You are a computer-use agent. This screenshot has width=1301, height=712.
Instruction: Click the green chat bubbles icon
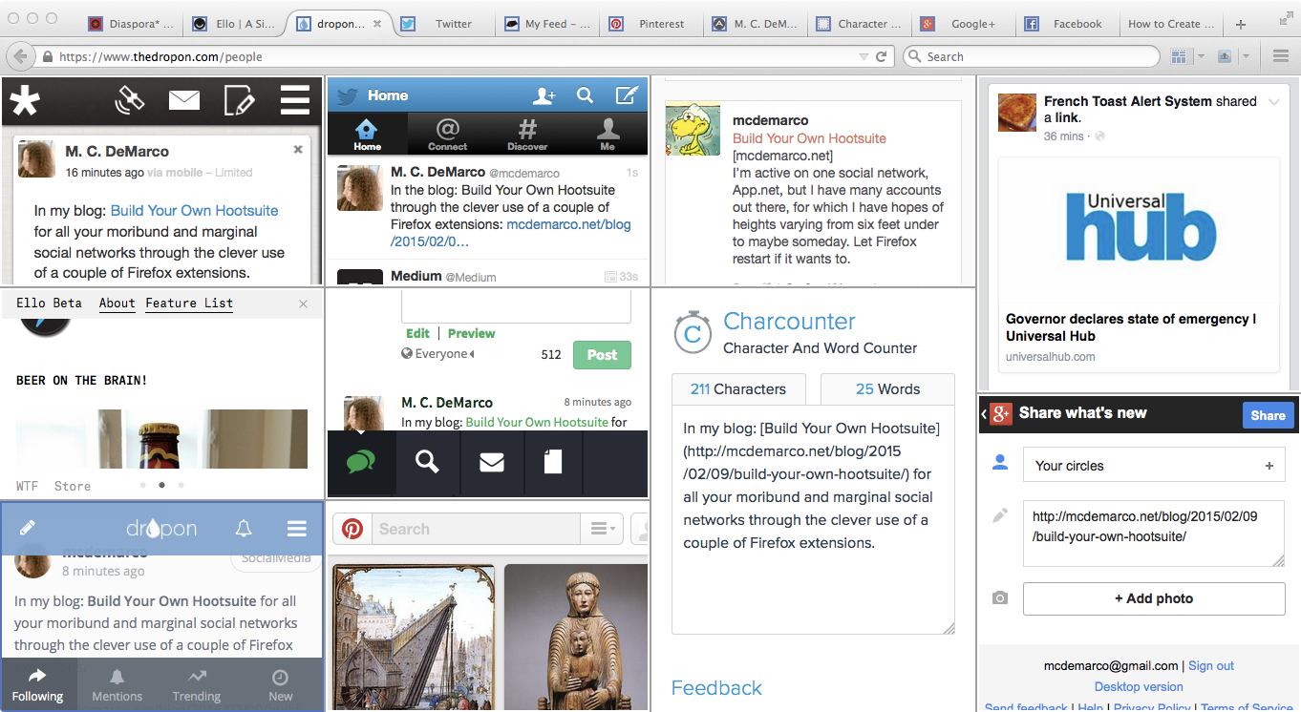361,463
